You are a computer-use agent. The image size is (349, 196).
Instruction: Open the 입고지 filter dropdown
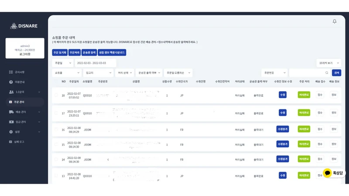pyautogui.click(x=99, y=73)
